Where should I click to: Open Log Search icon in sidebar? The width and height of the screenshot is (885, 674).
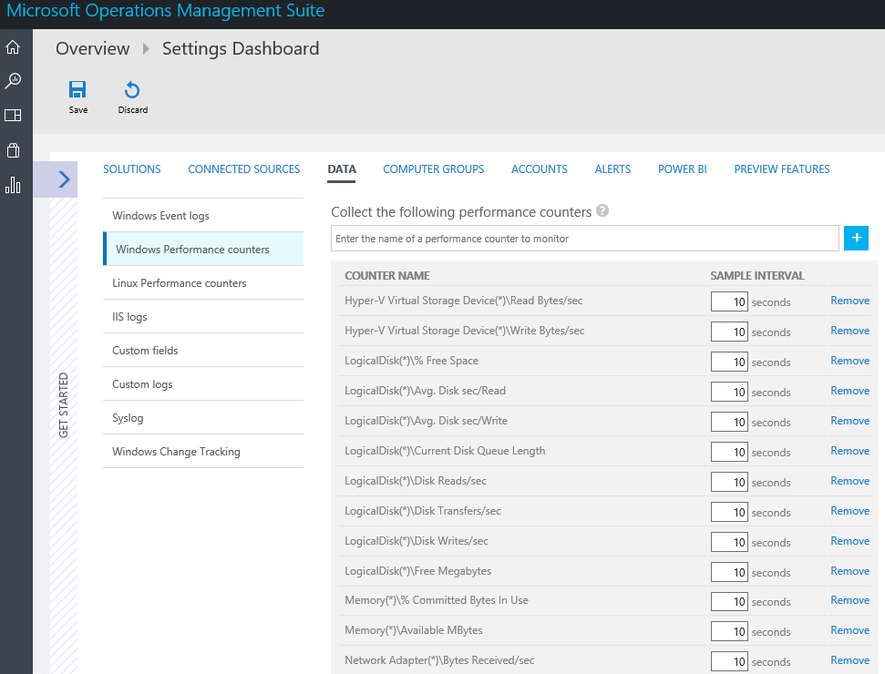click(13, 81)
